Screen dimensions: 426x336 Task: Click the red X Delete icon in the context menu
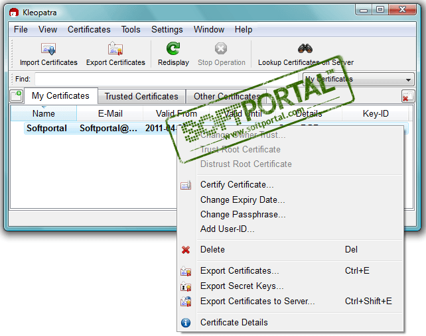click(186, 250)
